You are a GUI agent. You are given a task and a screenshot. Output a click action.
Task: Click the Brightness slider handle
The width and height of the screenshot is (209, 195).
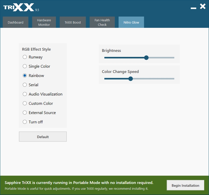tap(146, 58)
